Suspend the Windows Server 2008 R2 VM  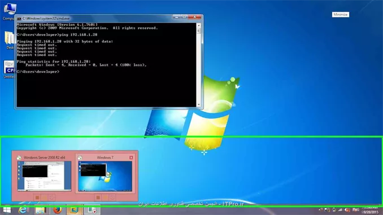point(45,198)
